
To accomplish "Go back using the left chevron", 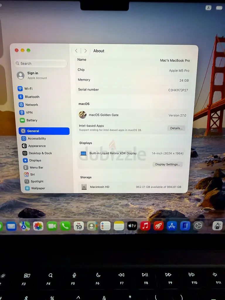I will 76,51.
